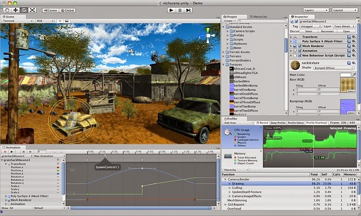Viewport: 361px width, 216px height.
Task: Select the Rotate tool
Action: click(x=24, y=10)
